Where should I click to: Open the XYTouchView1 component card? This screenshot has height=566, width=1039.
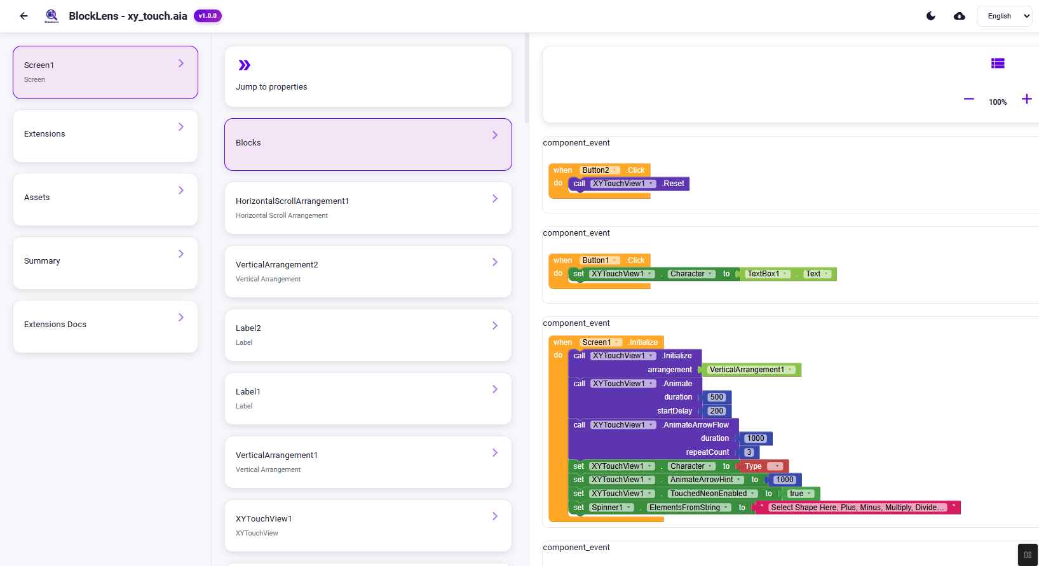pos(368,525)
